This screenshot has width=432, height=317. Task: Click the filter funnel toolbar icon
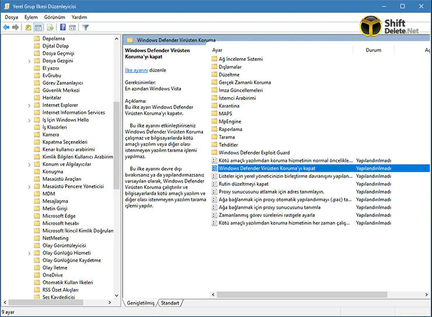pos(85,27)
